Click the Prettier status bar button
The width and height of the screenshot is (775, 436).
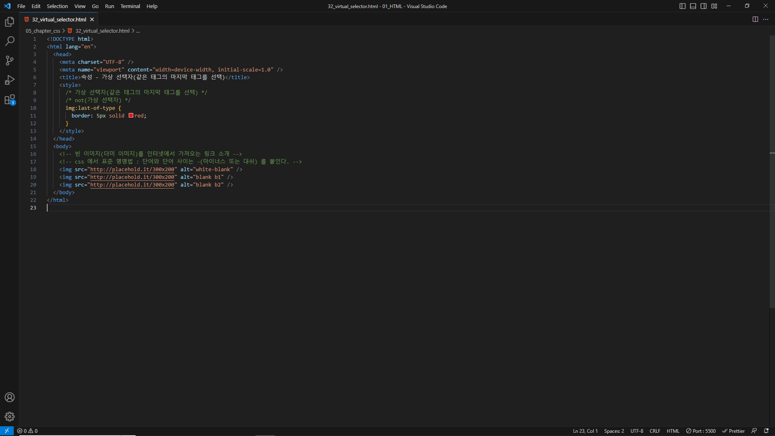coord(733,431)
